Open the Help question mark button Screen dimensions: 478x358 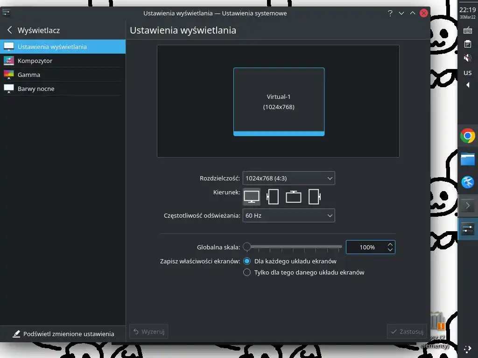click(390, 13)
